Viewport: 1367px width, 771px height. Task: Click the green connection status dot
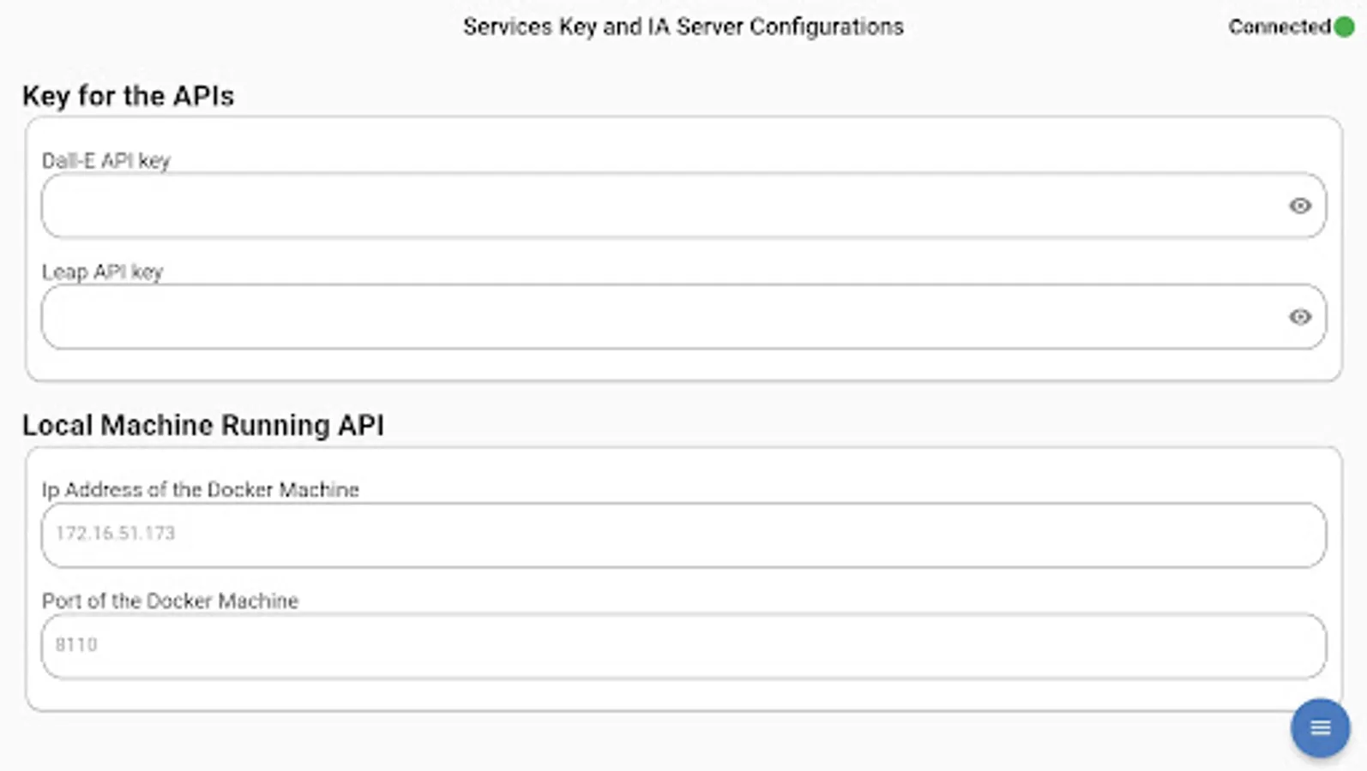(x=1344, y=27)
